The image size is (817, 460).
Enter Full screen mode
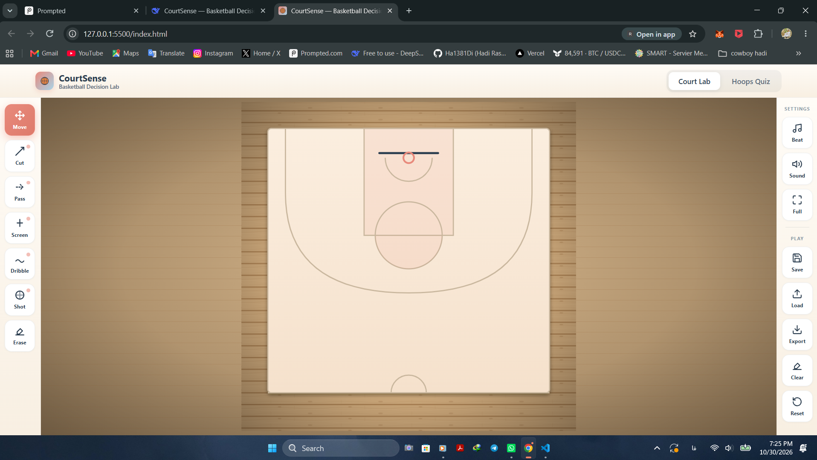pyautogui.click(x=797, y=204)
